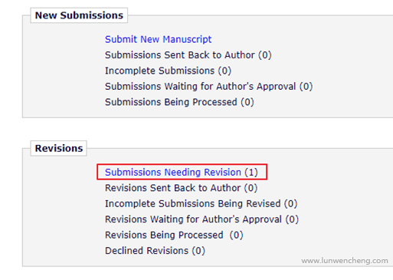This screenshot has height=280, width=393.
Task: View Incomplete Submissions Being Revised
Action: (201, 204)
